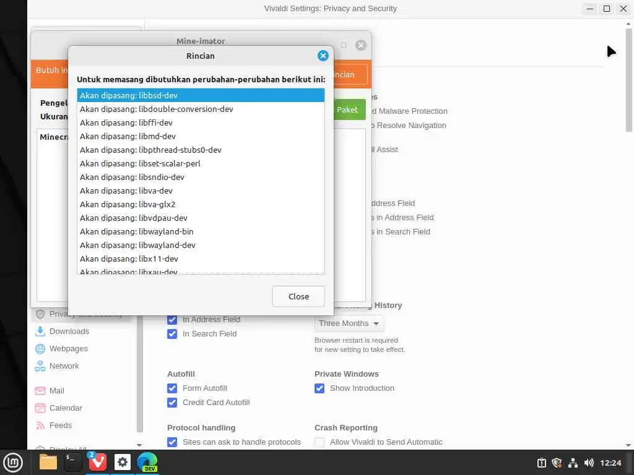Click the 12:24 clock in the panel
Screen dimensions: 634x475
[x=610, y=463]
